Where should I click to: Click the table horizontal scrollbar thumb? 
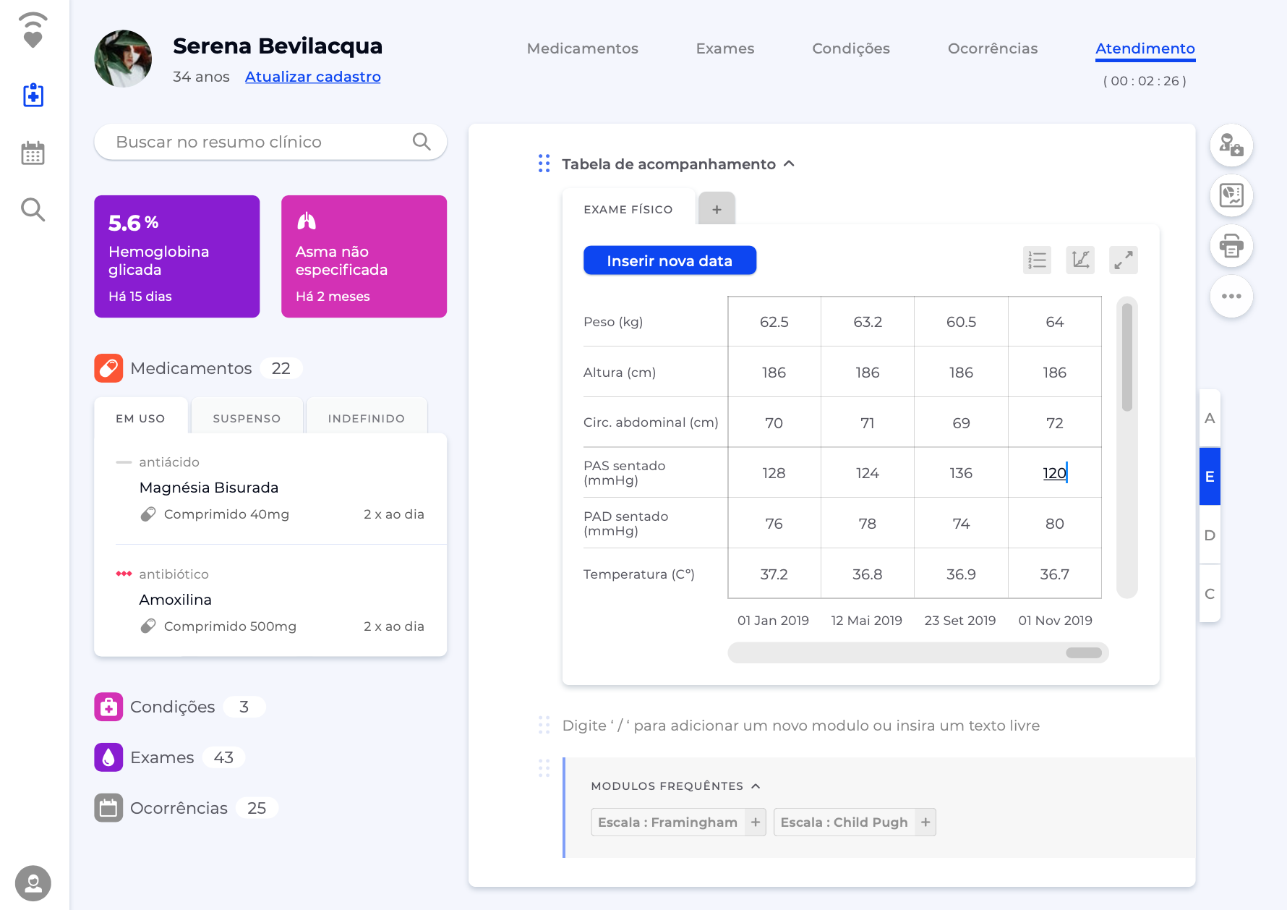coord(1084,652)
